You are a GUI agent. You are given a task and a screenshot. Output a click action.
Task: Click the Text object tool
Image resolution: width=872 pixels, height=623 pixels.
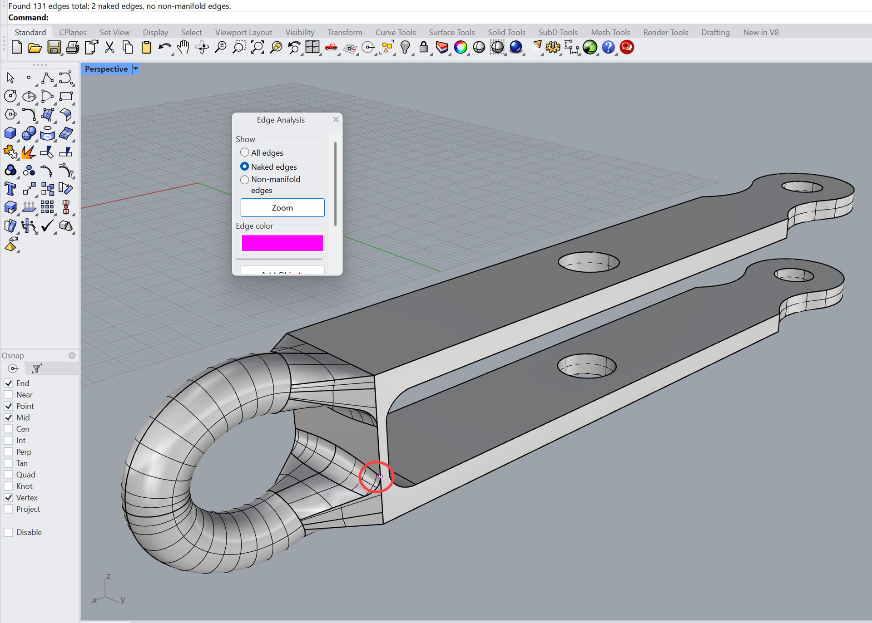[x=10, y=189]
